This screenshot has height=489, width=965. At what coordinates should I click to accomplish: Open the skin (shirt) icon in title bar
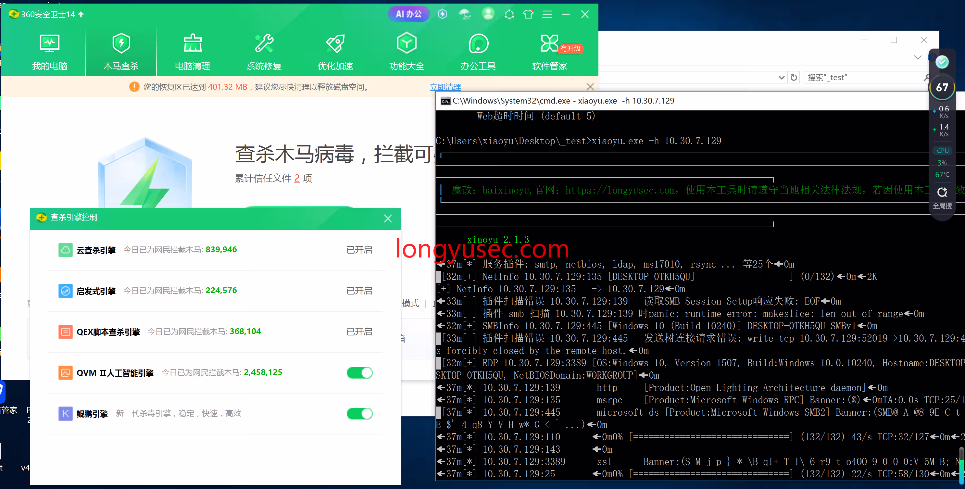[x=528, y=14]
